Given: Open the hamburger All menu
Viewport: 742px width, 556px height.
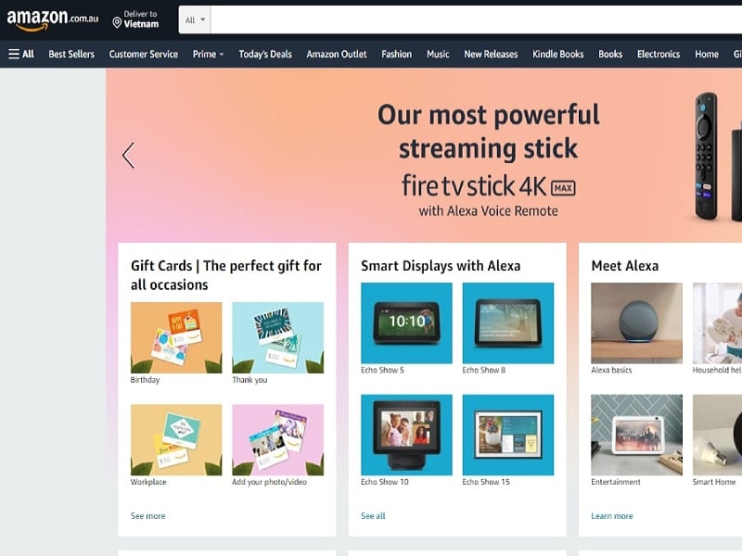Looking at the screenshot, I should click(21, 54).
